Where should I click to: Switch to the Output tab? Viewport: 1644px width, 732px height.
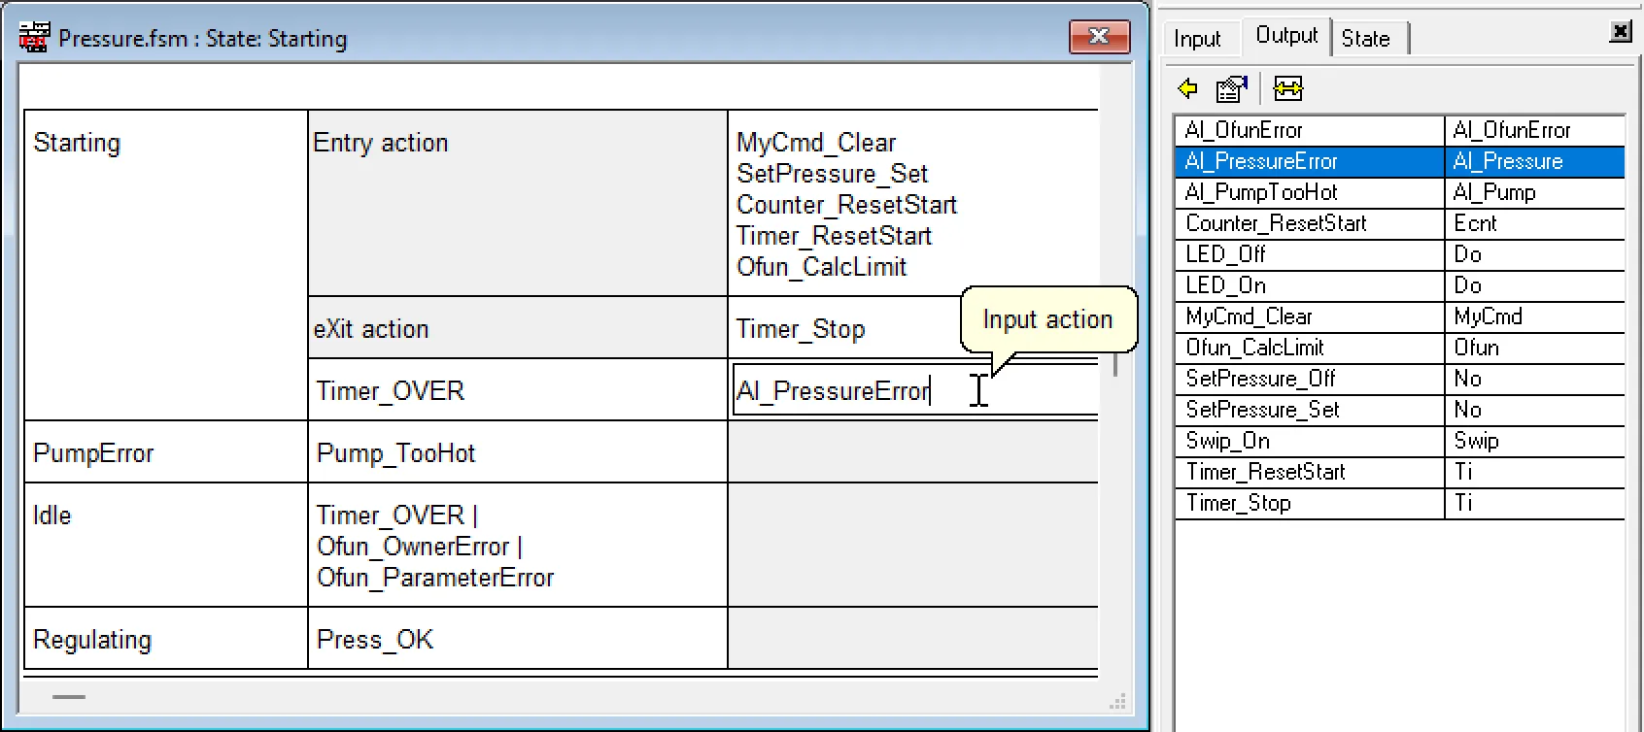[1286, 36]
